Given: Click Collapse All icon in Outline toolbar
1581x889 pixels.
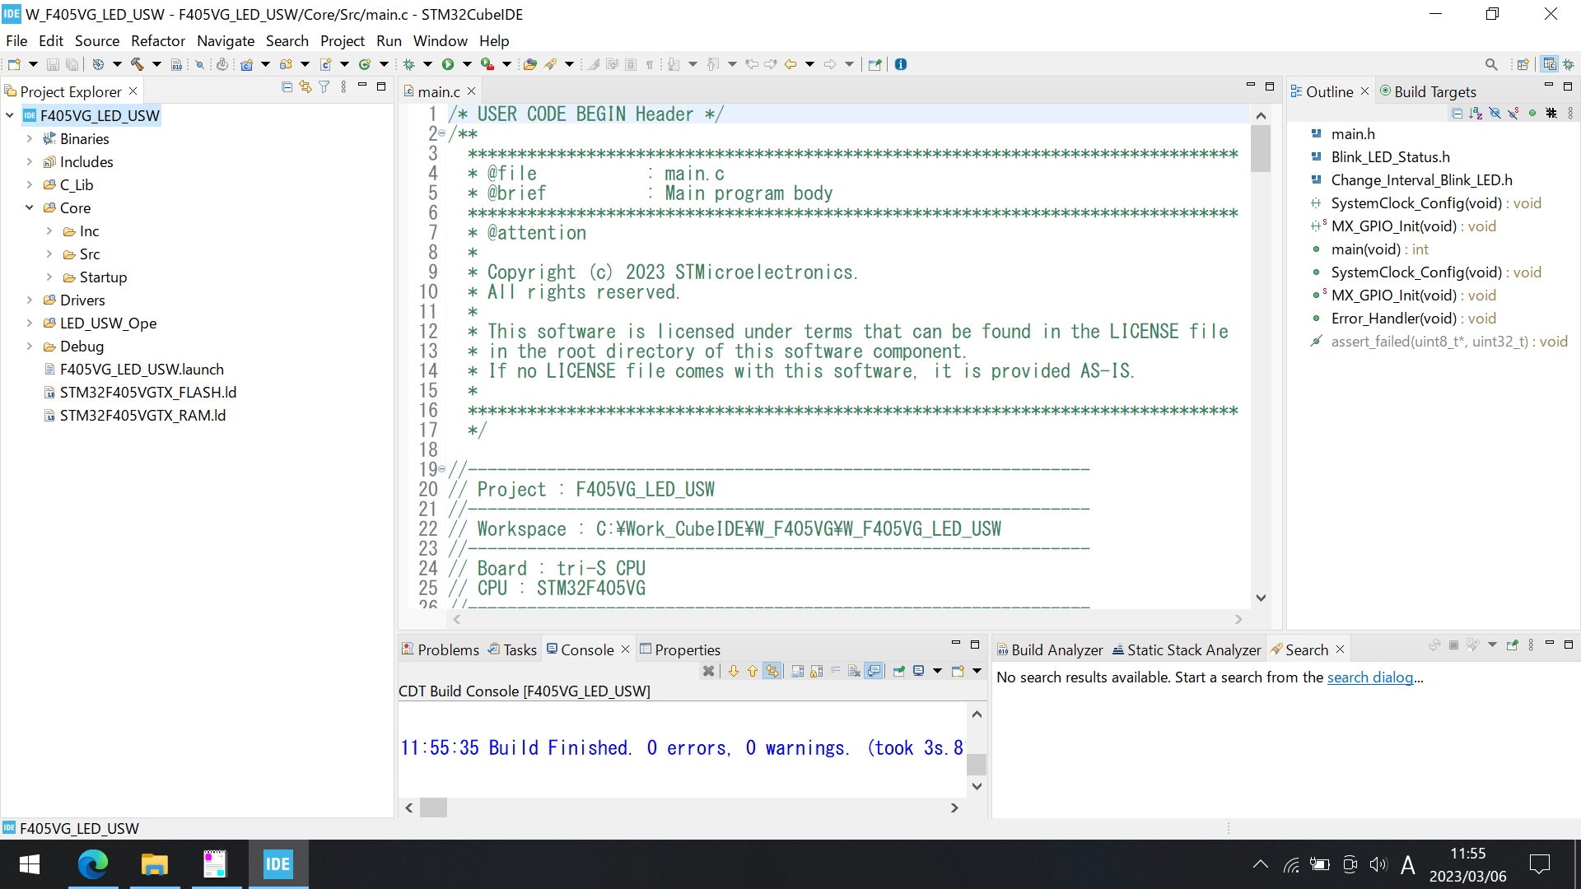Looking at the screenshot, I should pos(1457,114).
